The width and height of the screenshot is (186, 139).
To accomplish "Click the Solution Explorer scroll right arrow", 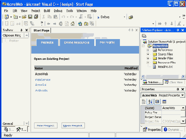I will pyautogui.click(x=183, y=76).
